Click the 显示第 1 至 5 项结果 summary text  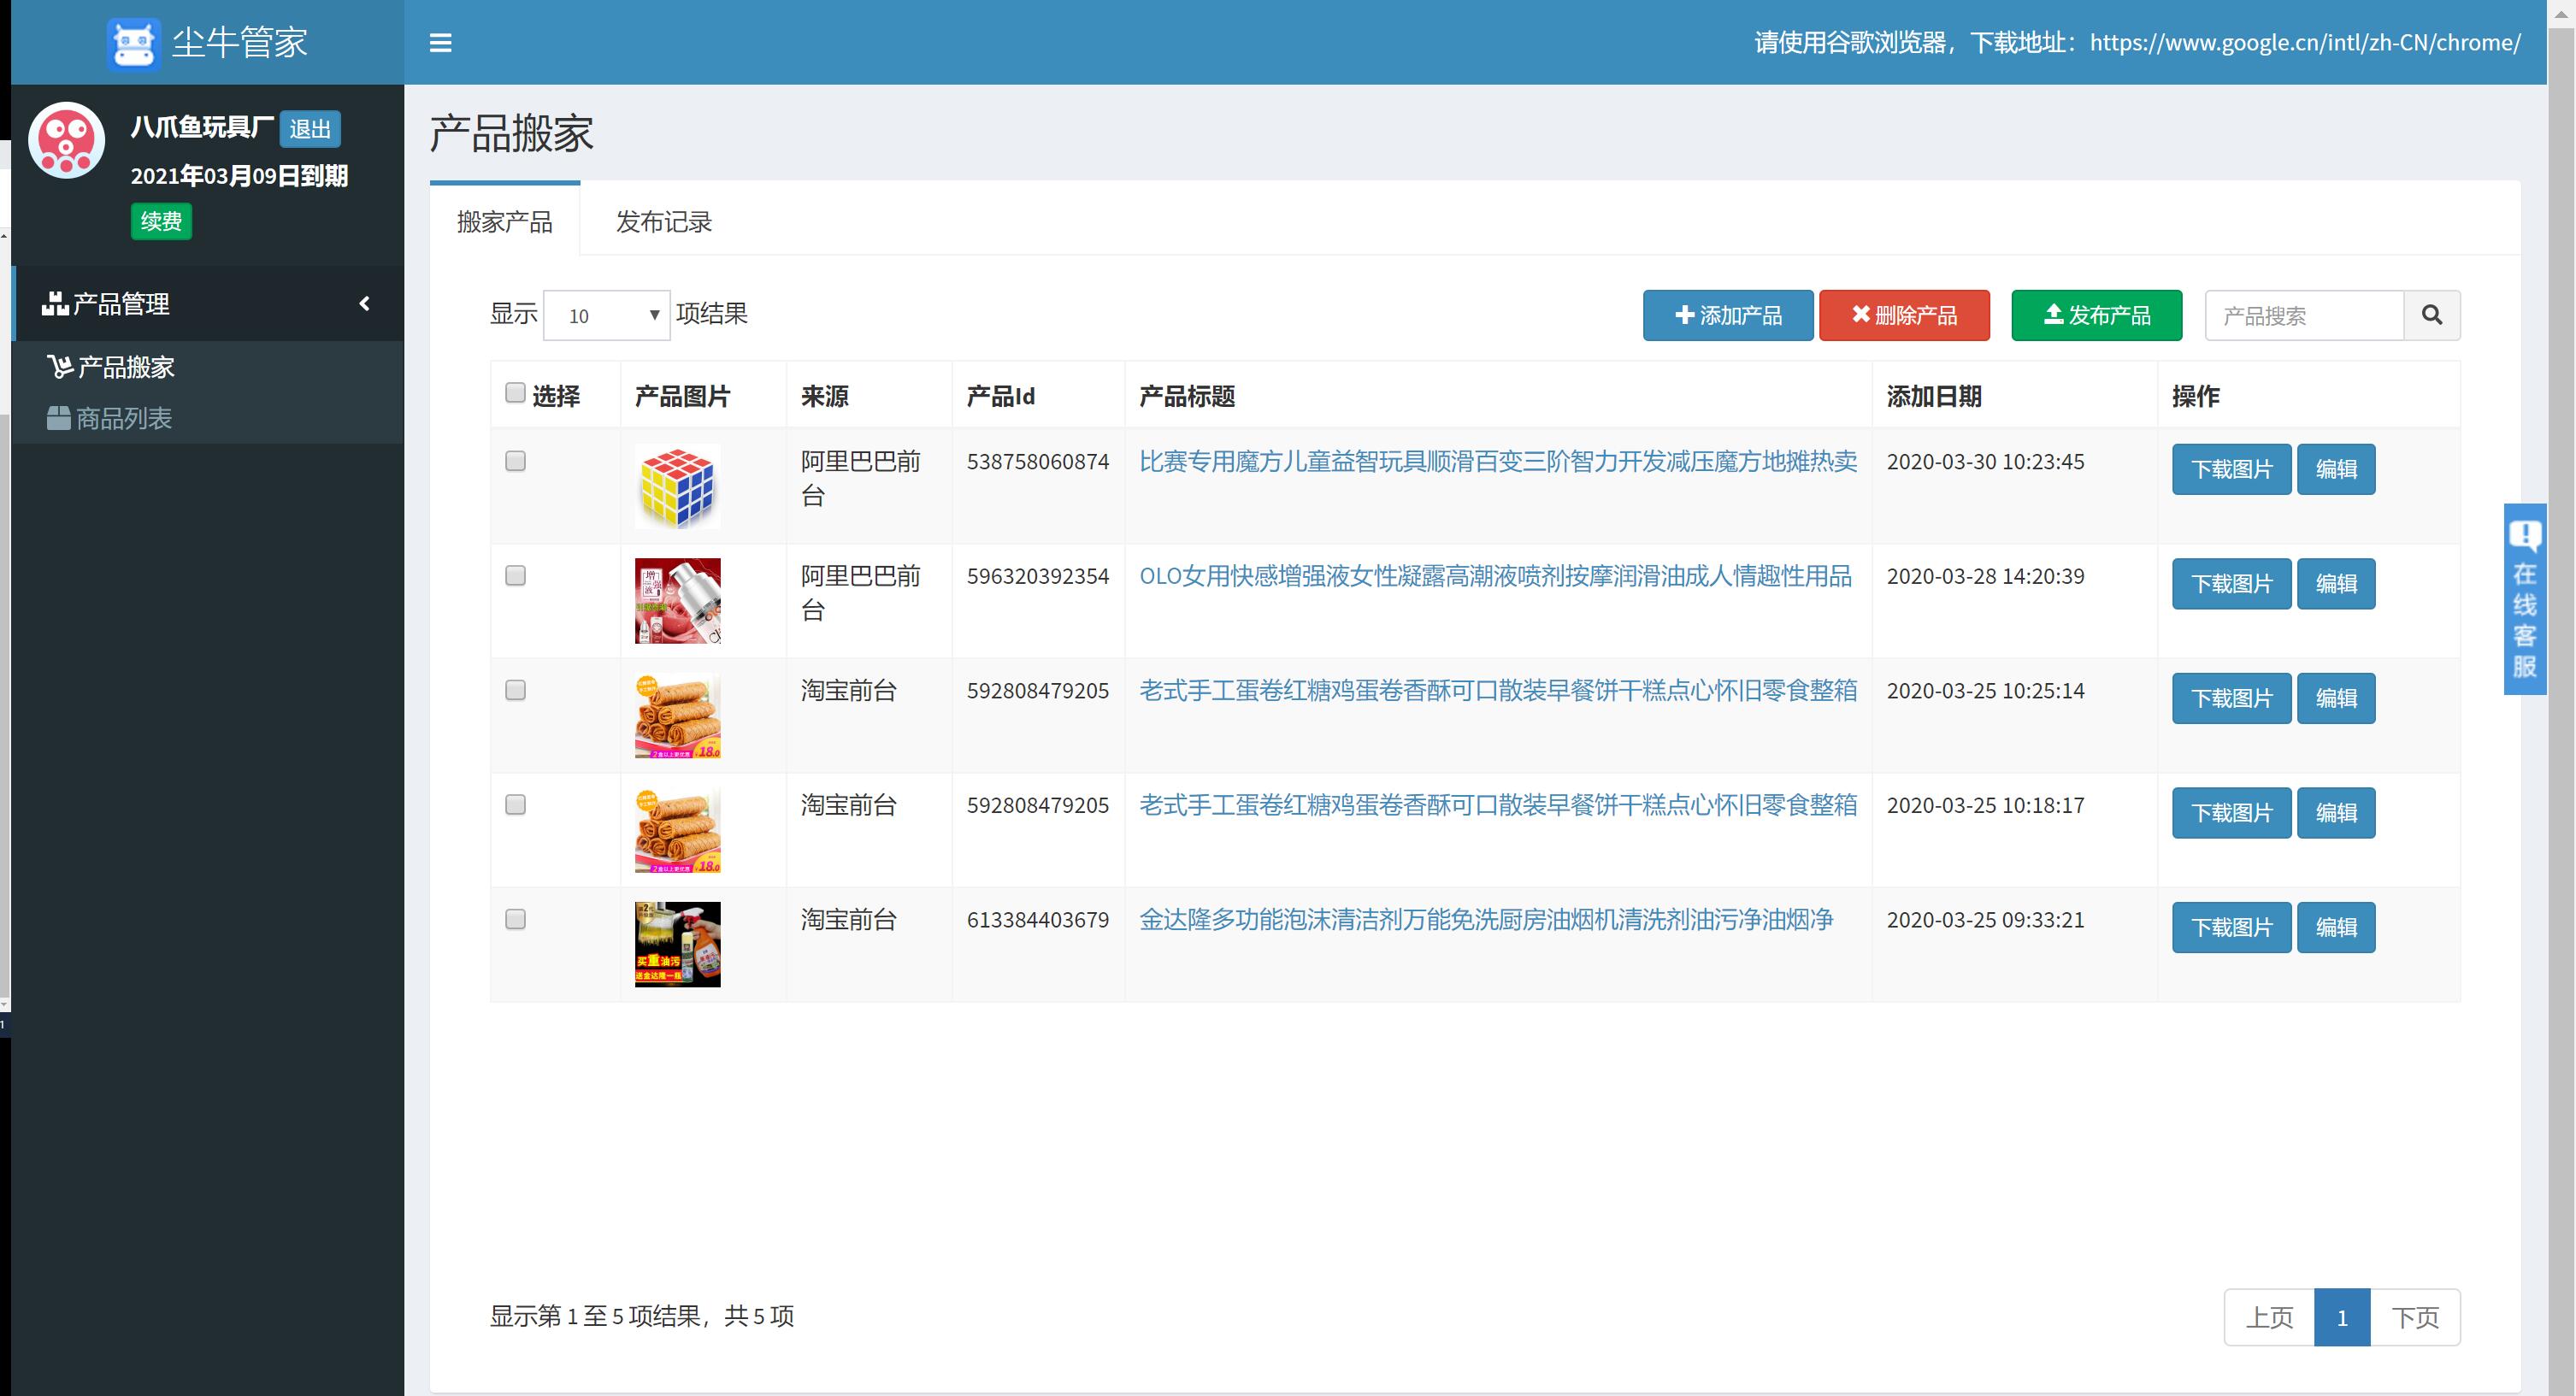[x=642, y=1316]
